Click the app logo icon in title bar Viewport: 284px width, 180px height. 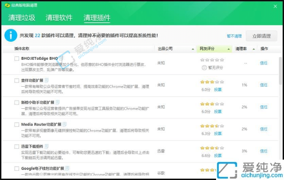[x=7, y=5]
